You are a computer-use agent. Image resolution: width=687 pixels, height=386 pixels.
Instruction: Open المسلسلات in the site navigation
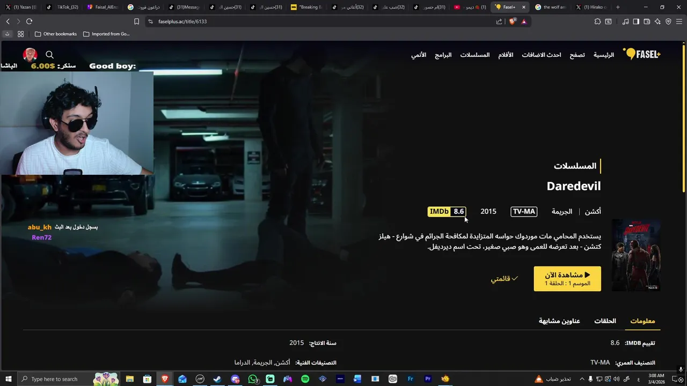pos(475,55)
